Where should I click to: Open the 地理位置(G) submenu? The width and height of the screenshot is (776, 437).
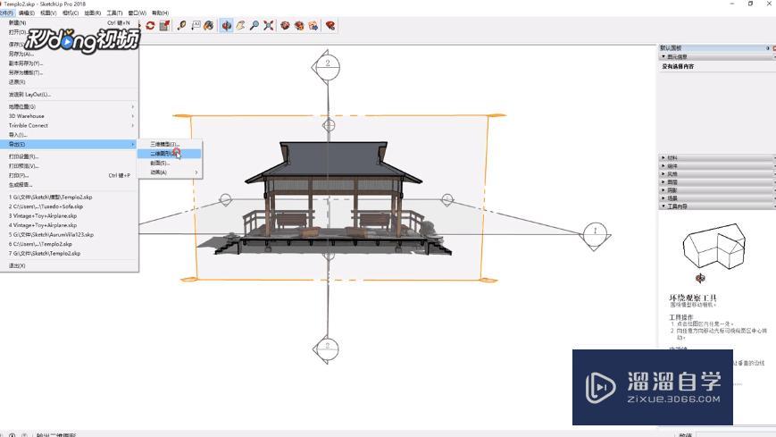click(70, 106)
